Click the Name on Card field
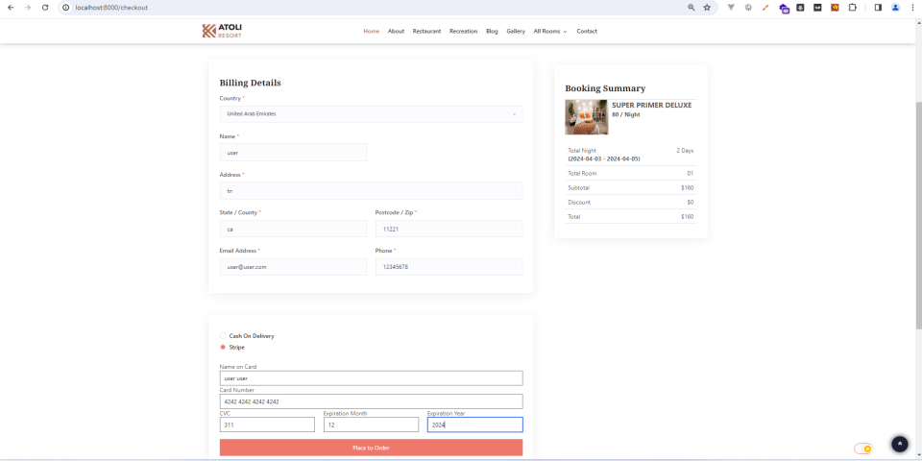 (x=371, y=378)
